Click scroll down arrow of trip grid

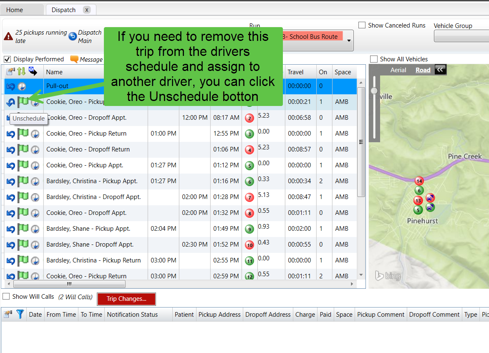tap(361, 275)
